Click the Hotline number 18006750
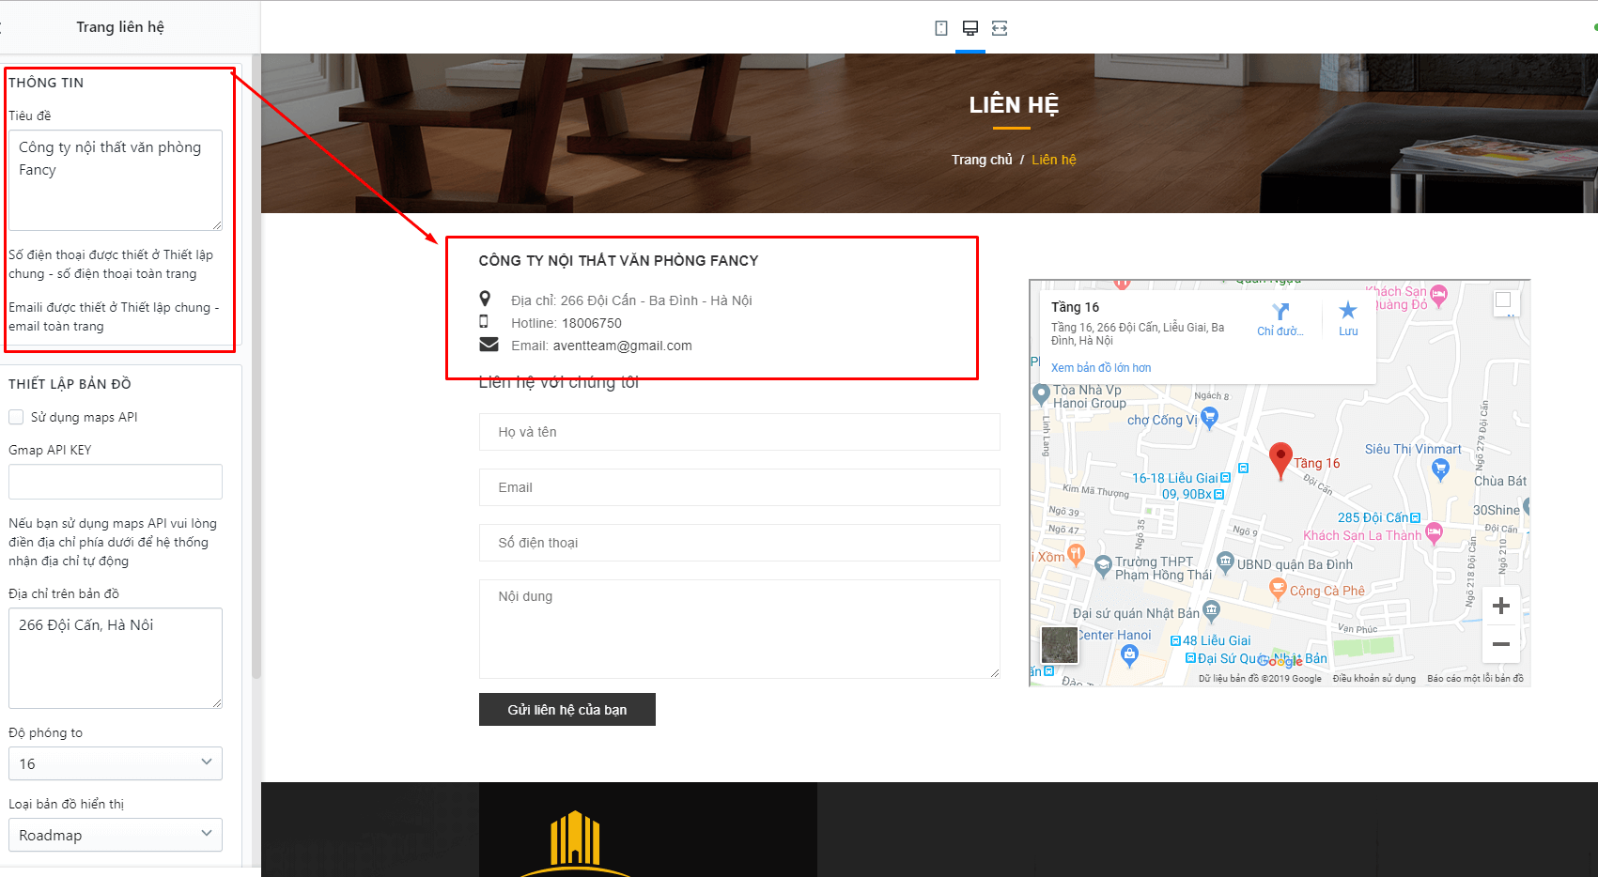 [x=592, y=323]
